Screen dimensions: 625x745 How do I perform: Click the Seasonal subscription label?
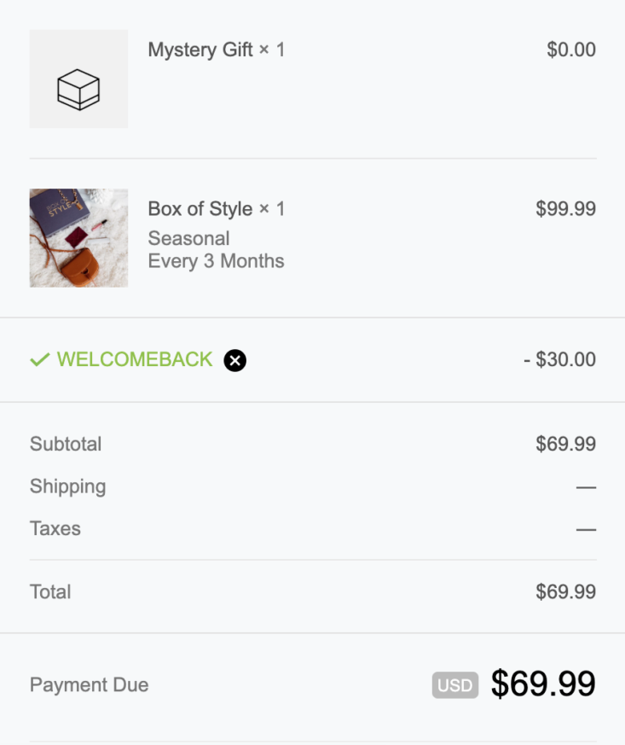click(x=189, y=238)
